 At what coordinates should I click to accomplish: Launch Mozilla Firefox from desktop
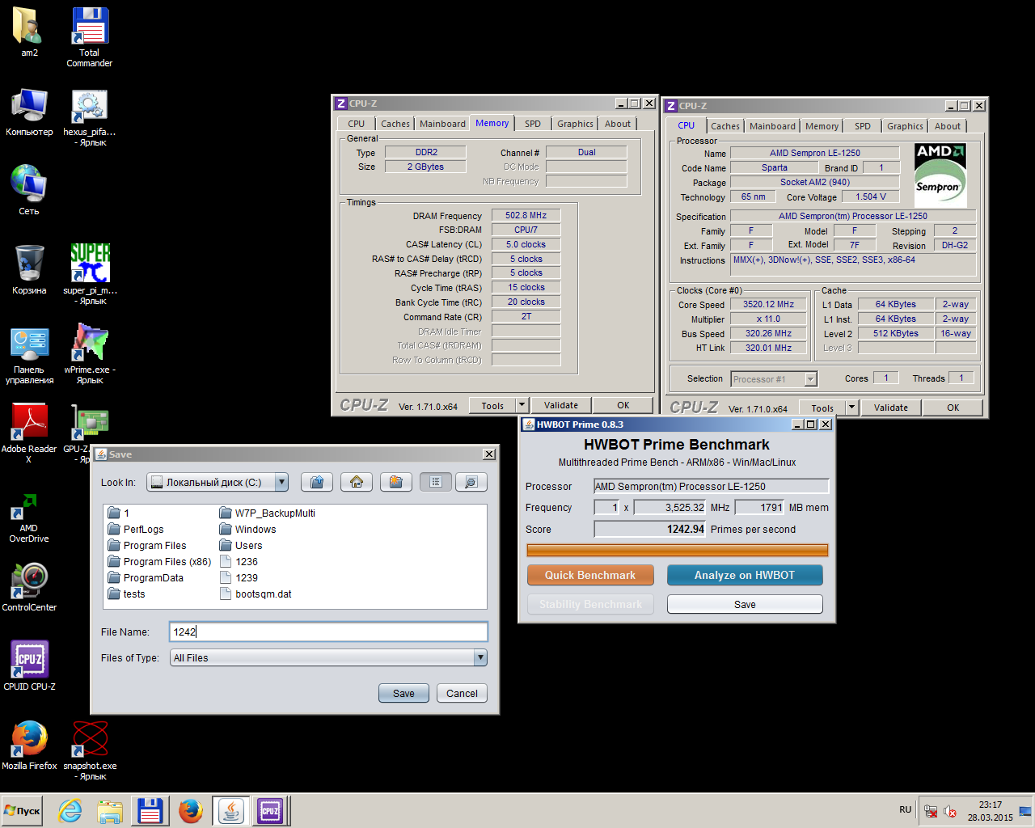29,745
